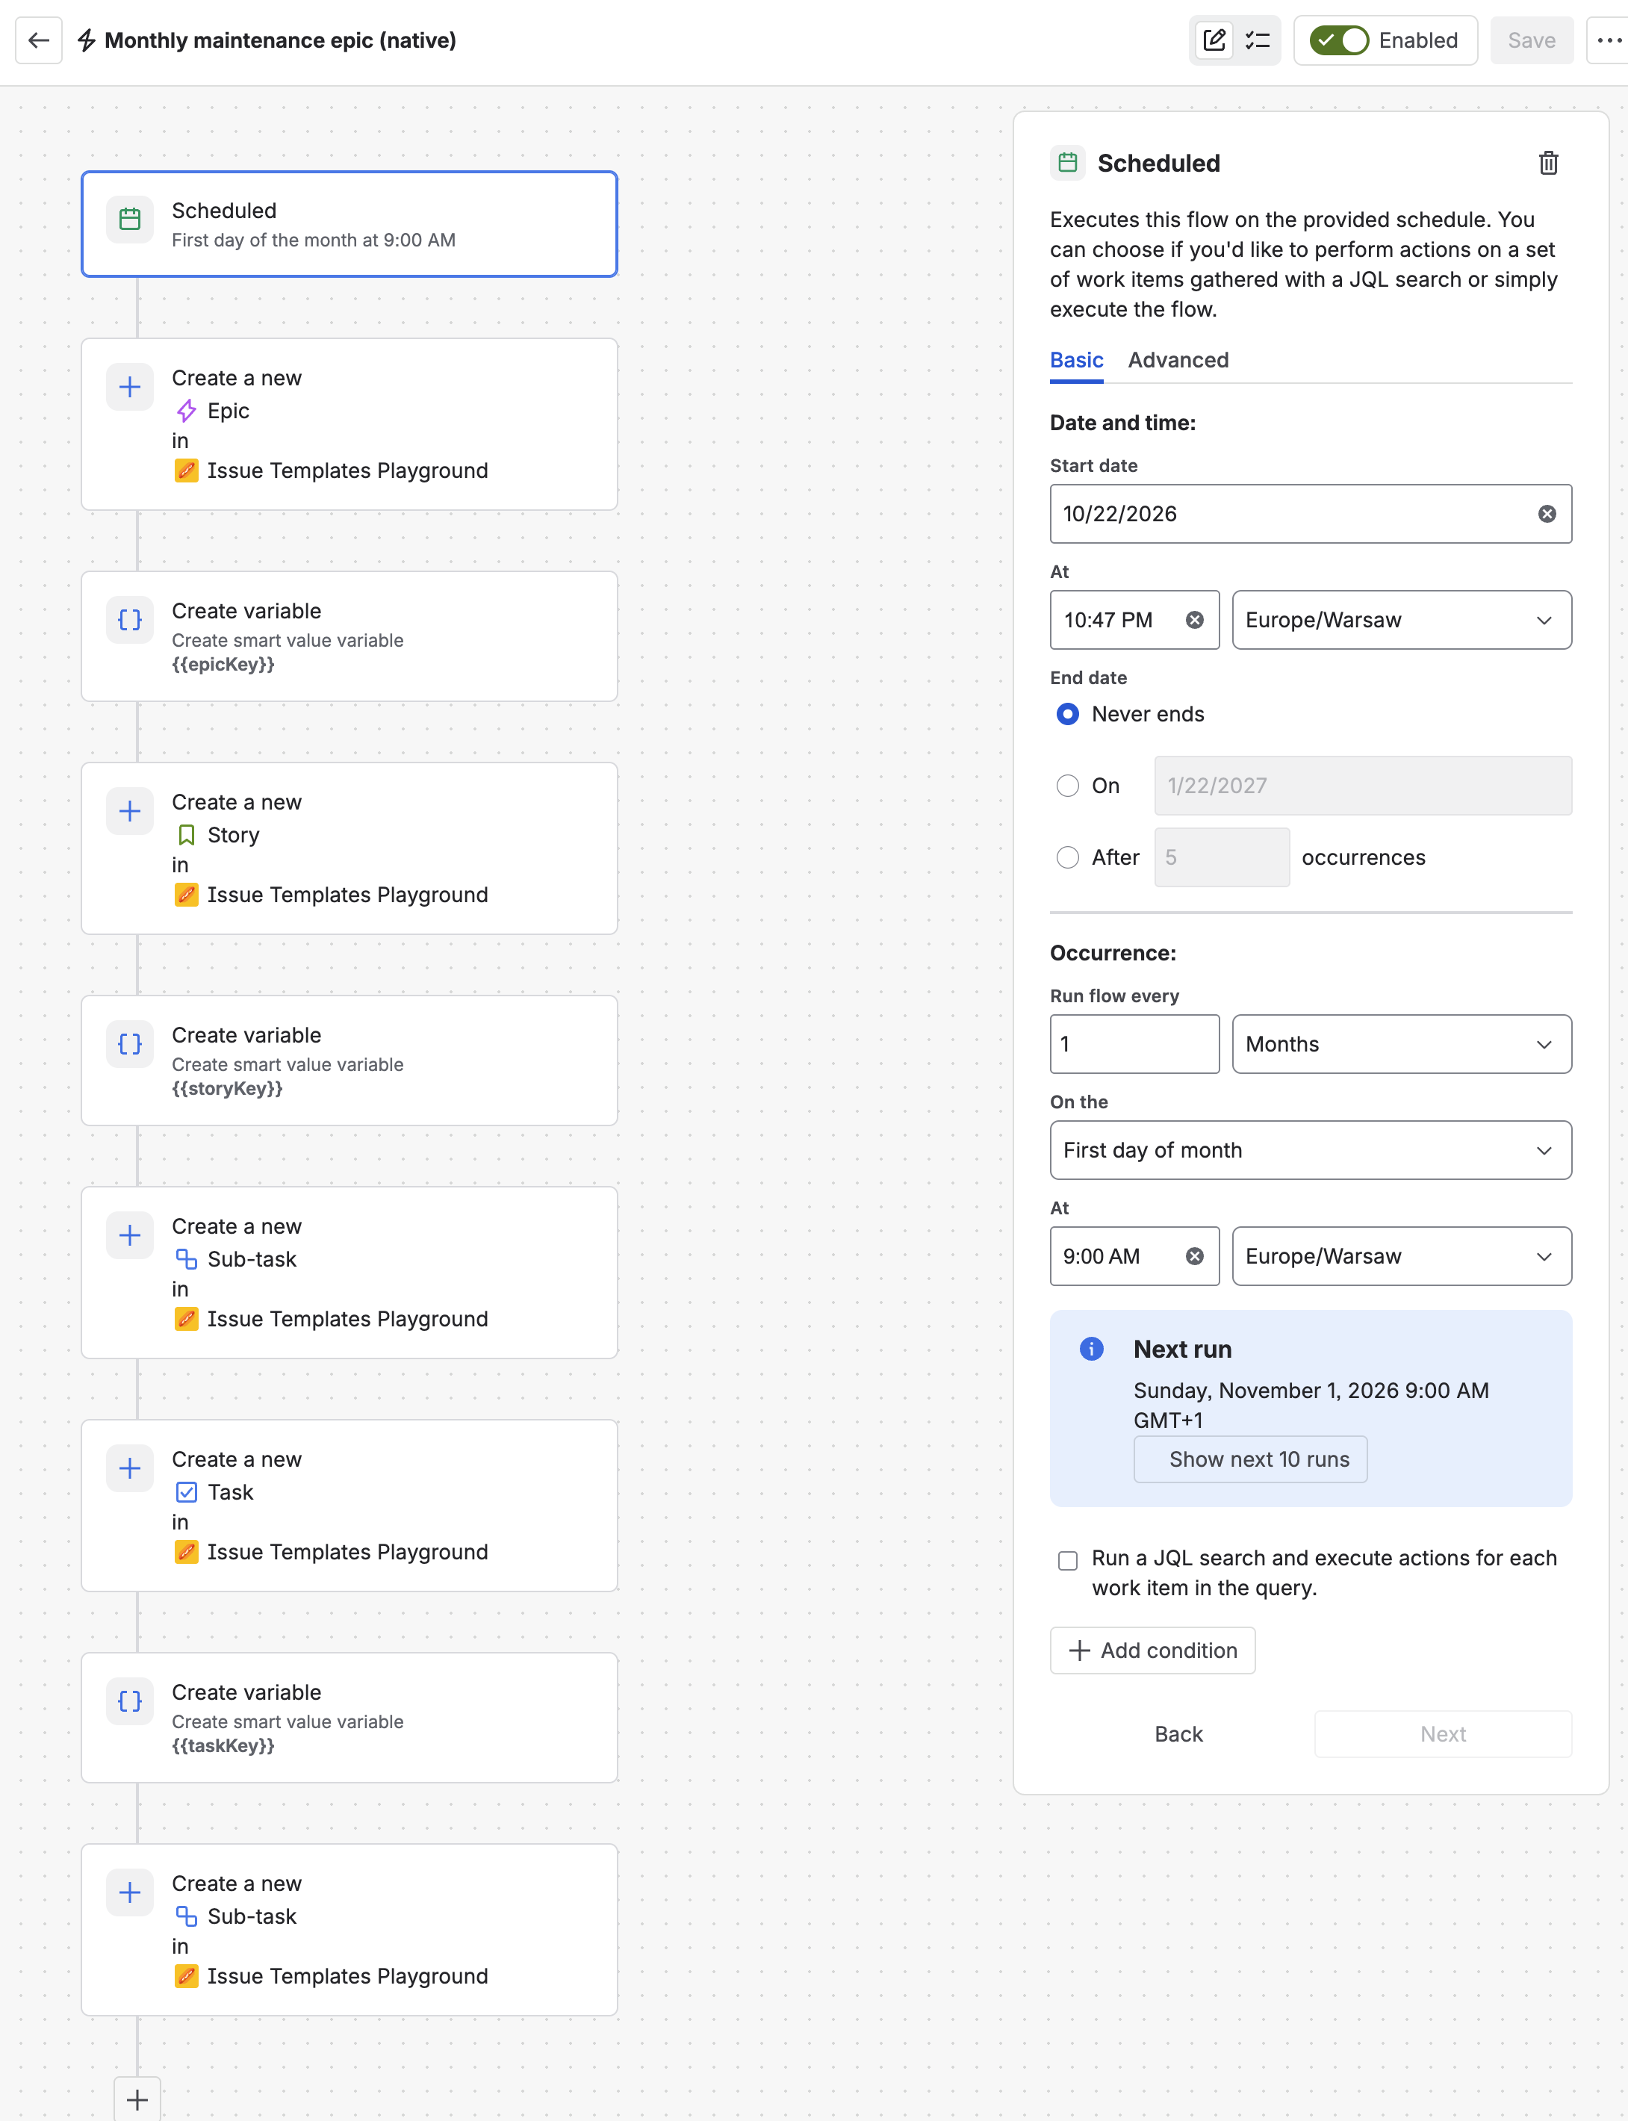1628x2121 pixels.
Task: Toggle the Enabled switch
Action: [1338, 40]
